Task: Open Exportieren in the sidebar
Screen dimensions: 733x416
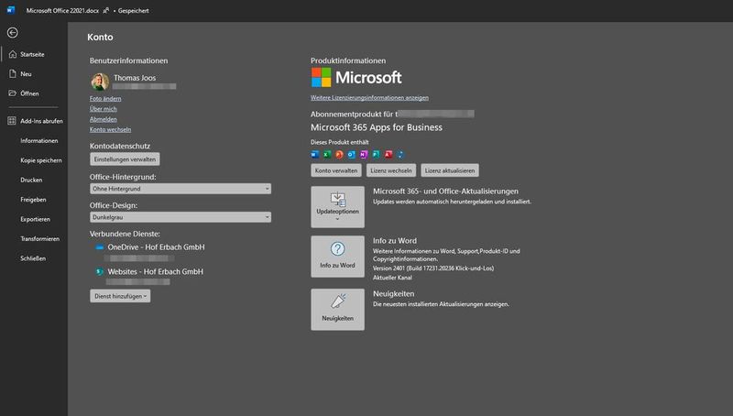Action: (x=35, y=219)
